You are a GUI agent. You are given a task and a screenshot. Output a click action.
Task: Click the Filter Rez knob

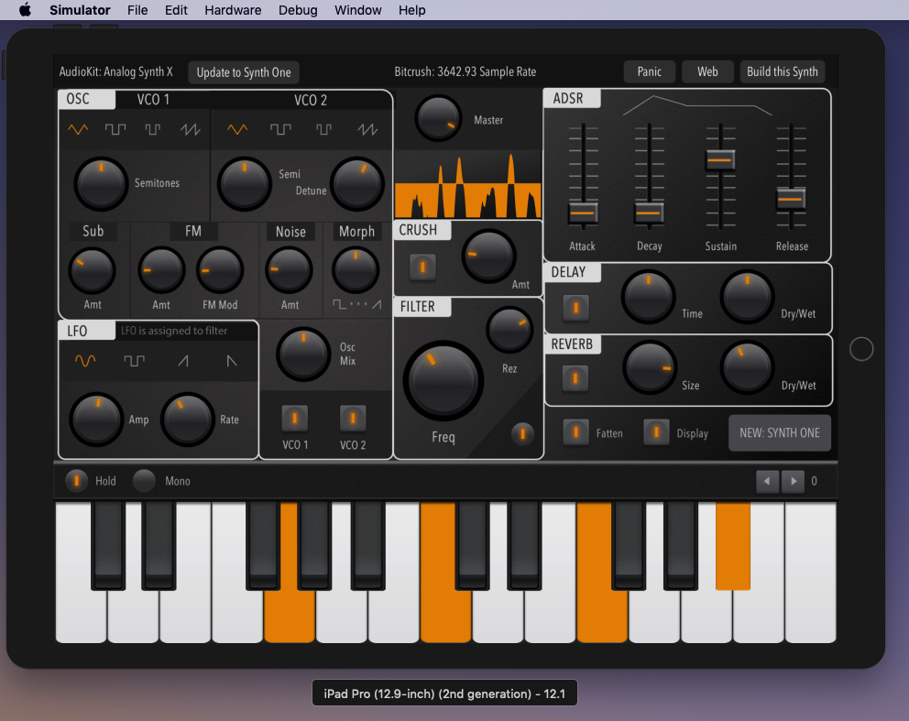[509, 330]
